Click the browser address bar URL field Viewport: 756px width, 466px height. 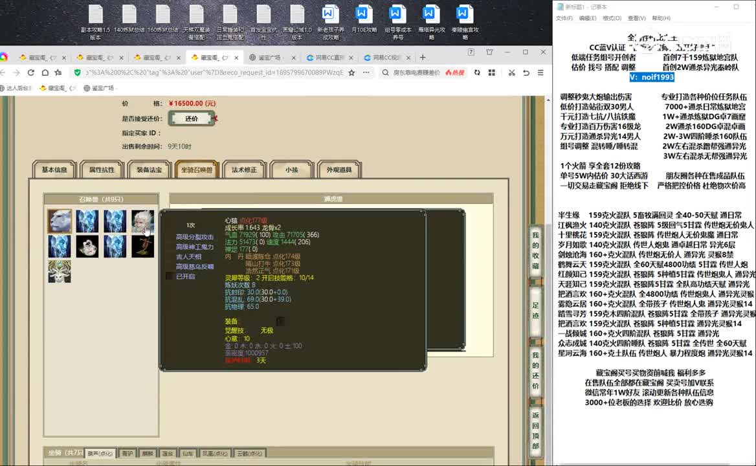pyautogui.click(x=214, y=72)
